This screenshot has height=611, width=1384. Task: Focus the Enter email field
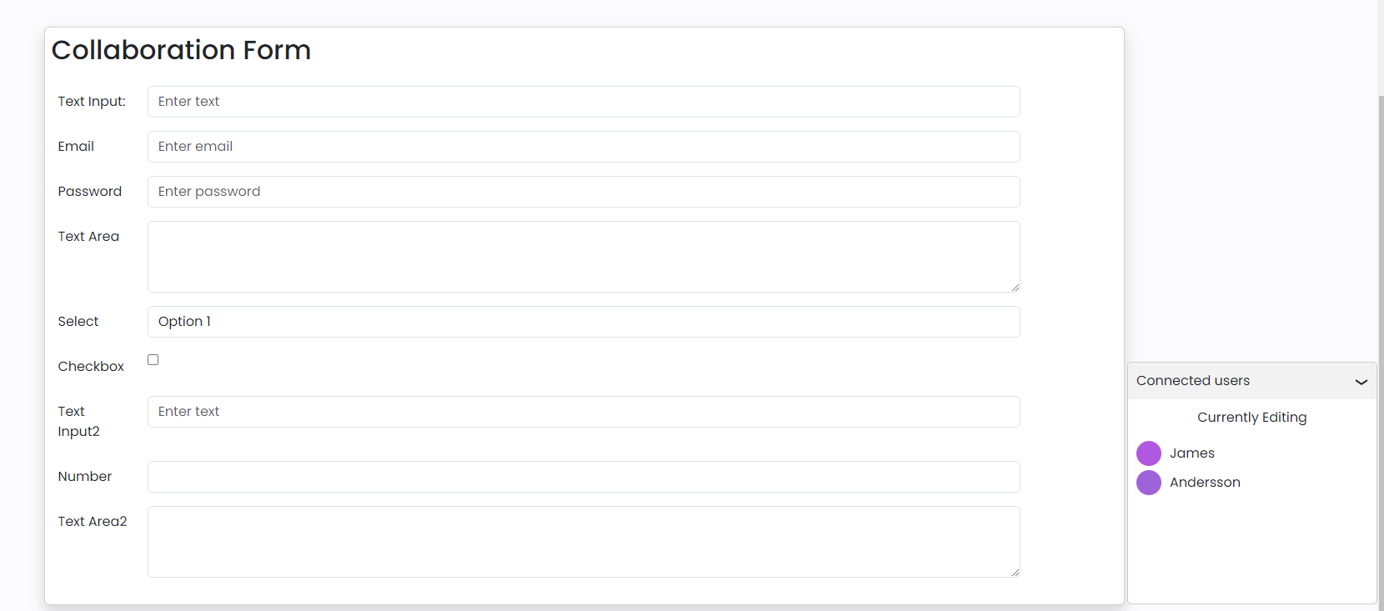click(584, 147)
